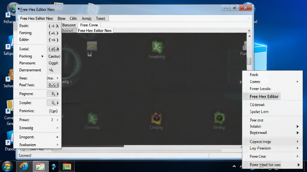Open the blue figure taskbar icon
The height and width of the screenshot is (172, 307).
pyautogui.click(x=54, y=166)
